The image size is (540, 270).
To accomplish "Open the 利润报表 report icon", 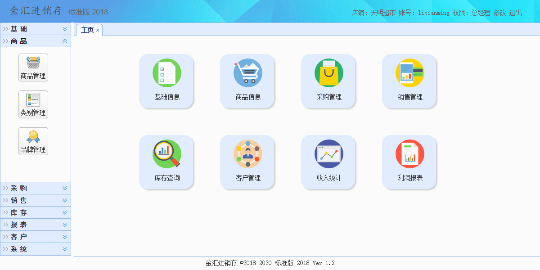I will pos(409,154).
